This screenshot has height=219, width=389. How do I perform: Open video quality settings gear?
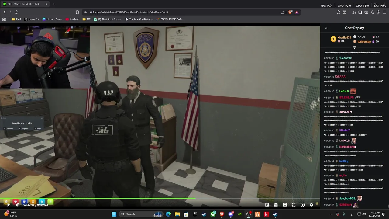pyautogui.click(x=312, y=205)
